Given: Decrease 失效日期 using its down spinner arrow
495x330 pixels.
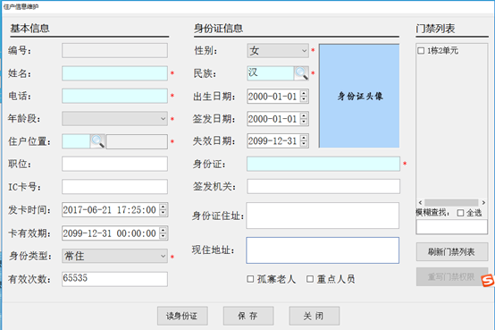Looking at the screenshot, I should coord(304,144).
